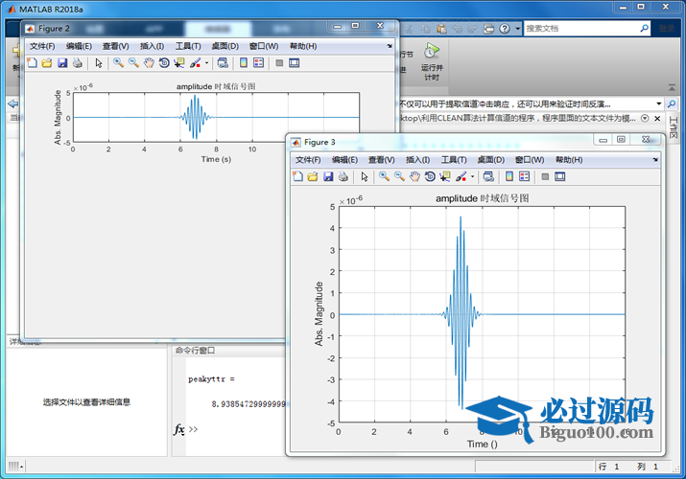Activate Zoom In tool in Figure 2
This screenshot has height=479, width=686.
click(x=118, y=63)
